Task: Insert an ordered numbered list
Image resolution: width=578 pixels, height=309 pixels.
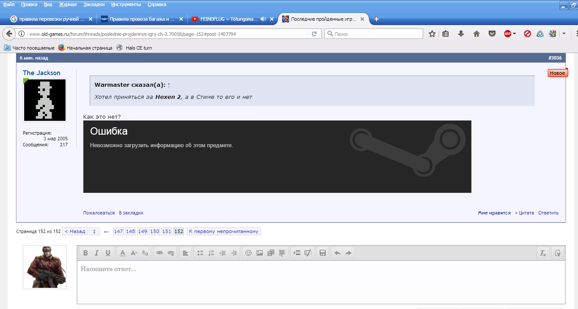Action: (211, 253)
